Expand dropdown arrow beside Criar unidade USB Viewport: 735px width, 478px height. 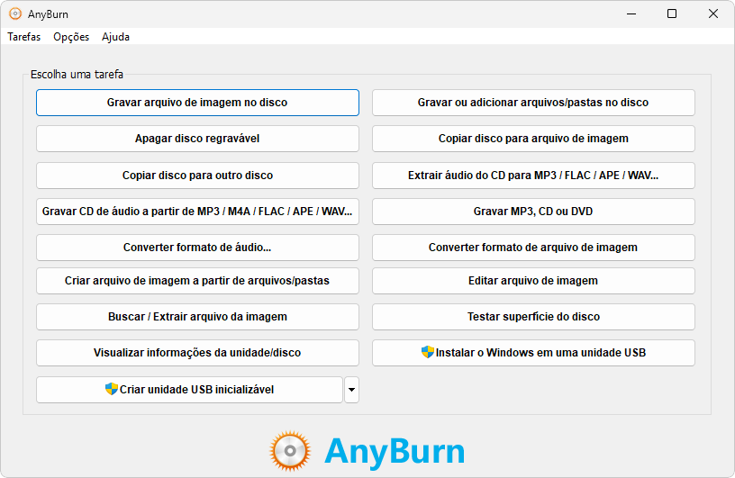351,390
